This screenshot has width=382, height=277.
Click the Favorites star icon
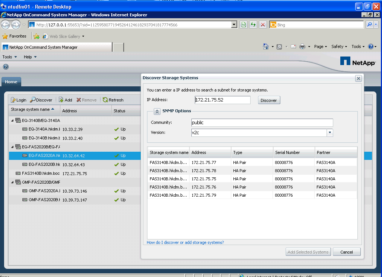5,36
